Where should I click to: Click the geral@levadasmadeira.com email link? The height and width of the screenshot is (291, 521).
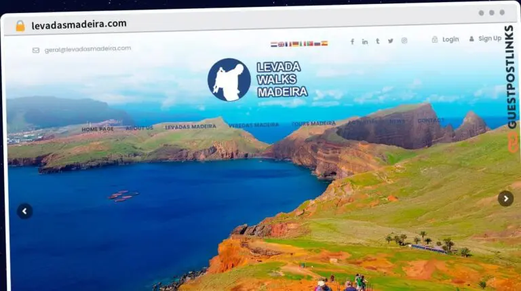click(88, 49)
